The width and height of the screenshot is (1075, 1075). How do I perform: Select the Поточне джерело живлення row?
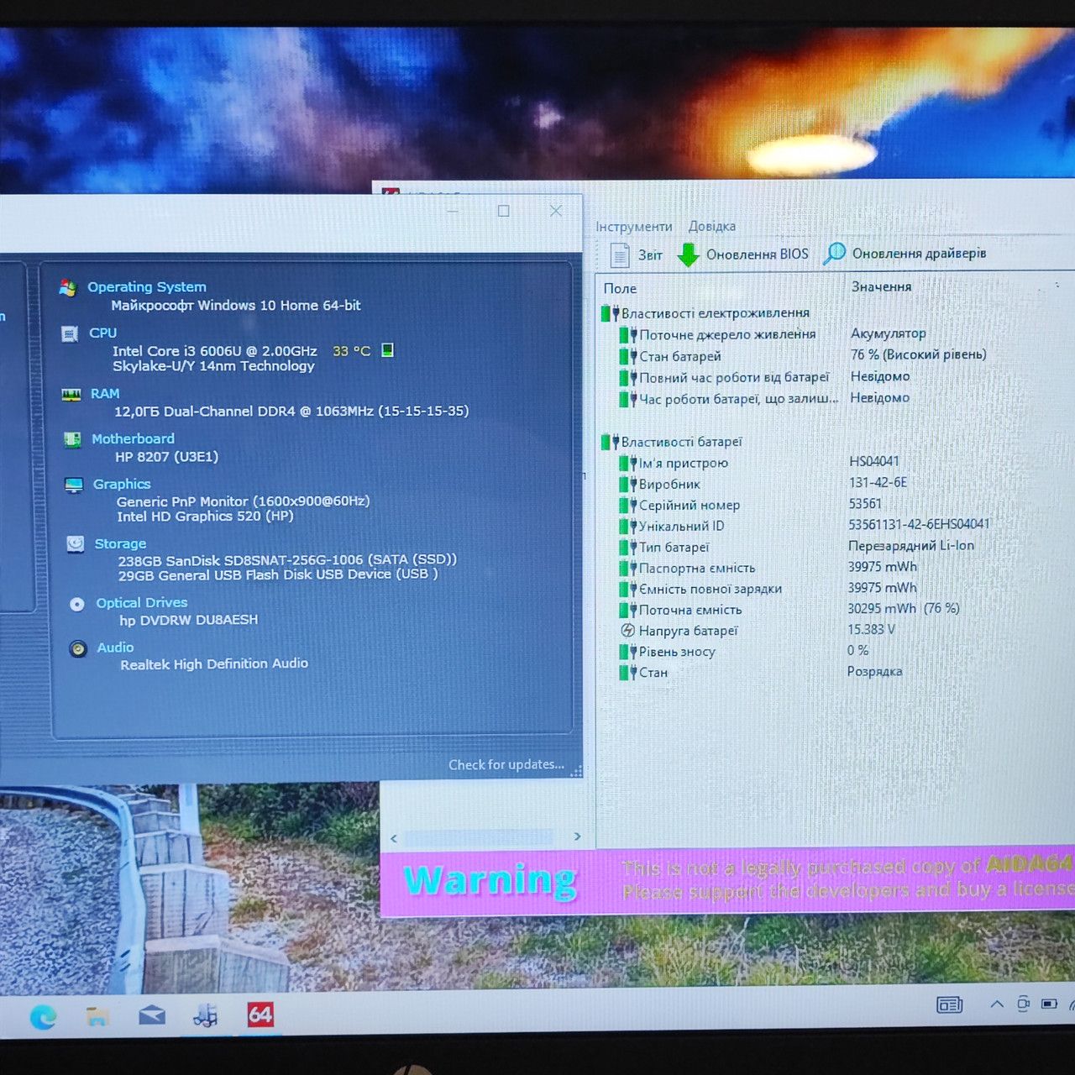[718, 334]
